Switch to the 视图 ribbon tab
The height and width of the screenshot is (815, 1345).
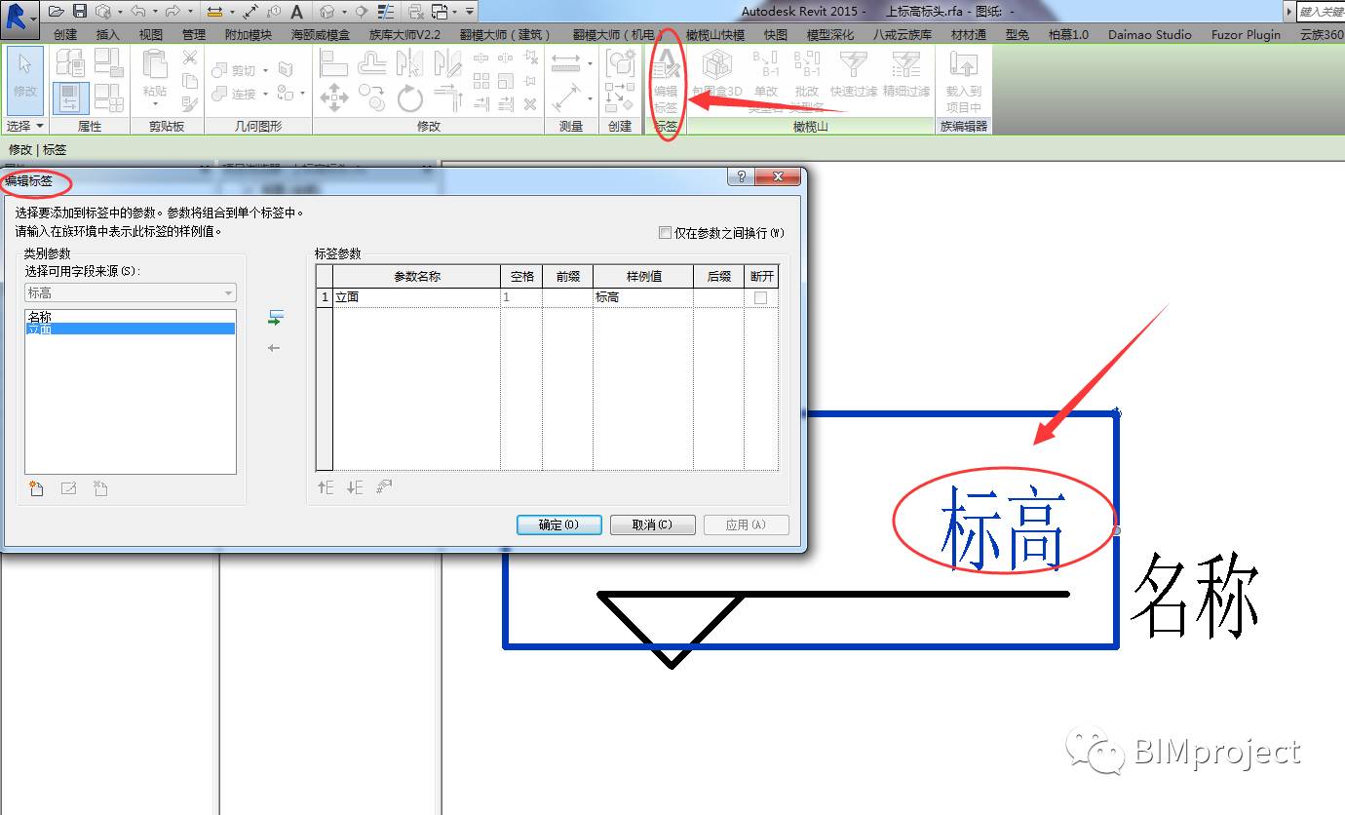click(x=151, y=34)
